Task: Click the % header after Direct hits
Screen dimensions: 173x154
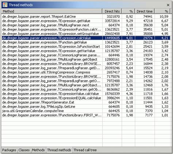Action: [128, 11]
